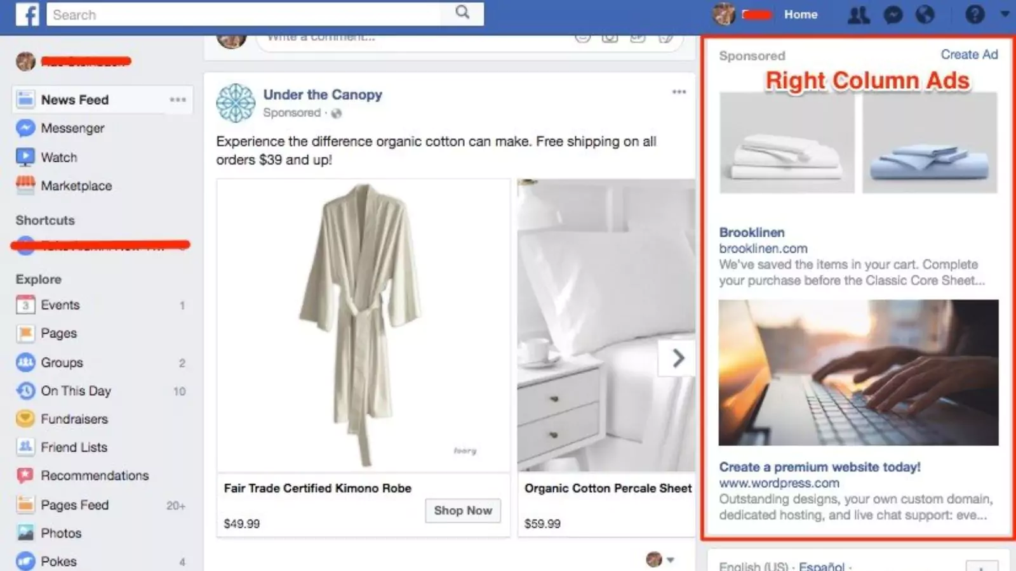Click Brooklinen ad title link

click(x=752, y=232)
